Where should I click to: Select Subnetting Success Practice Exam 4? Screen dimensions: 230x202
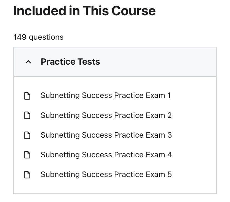pyautogui.click(x=106, y=155)
